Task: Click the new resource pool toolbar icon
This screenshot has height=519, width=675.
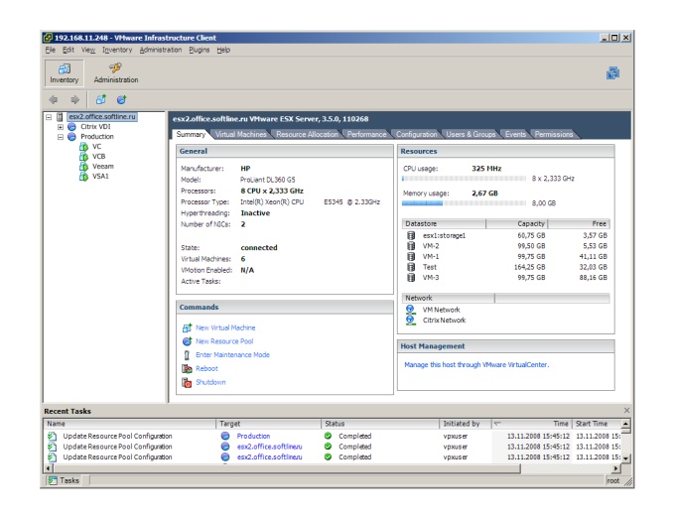Action: pos(122,100)
